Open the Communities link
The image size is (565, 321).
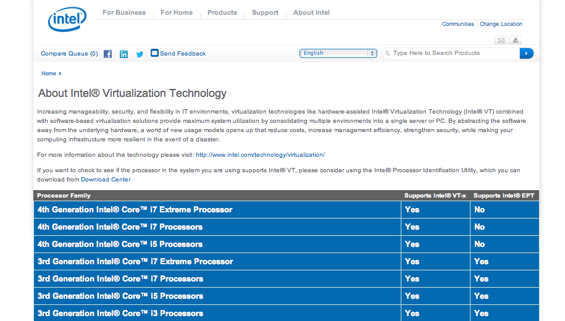point(458,24)
